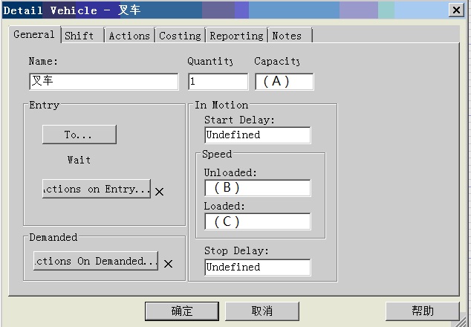Select the Actions tab
The image size is (471, 327).
point(129,36)
